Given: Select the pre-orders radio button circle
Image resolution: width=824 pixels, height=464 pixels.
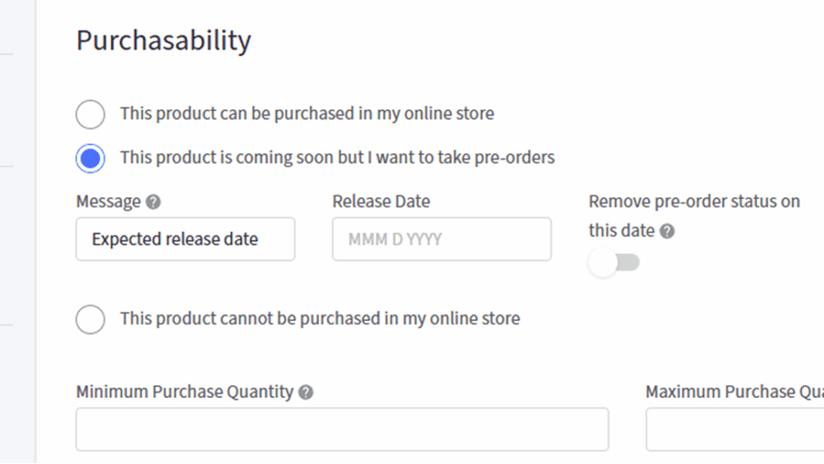Looking at the screenshot, I should point(90,158).
